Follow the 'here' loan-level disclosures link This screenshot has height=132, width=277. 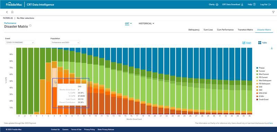pyautogui.click(x=271, y=123)
